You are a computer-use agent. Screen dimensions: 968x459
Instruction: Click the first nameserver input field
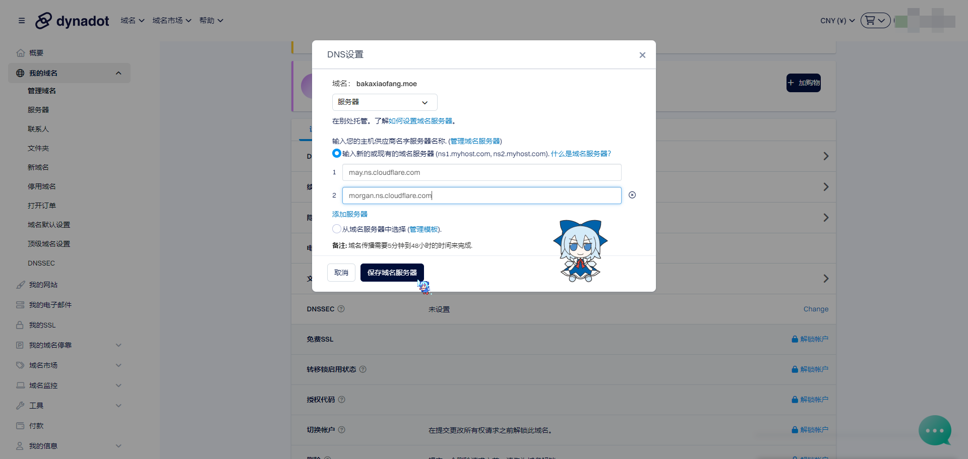click(481, 172)
